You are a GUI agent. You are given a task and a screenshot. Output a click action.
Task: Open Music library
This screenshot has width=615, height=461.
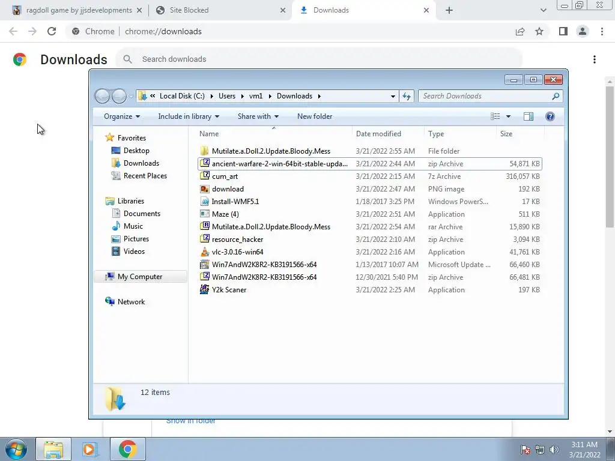pos(133,226)
